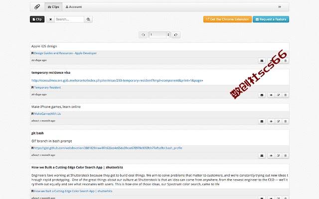
Task: Clear the search with the X button
Action: point(50,19)
